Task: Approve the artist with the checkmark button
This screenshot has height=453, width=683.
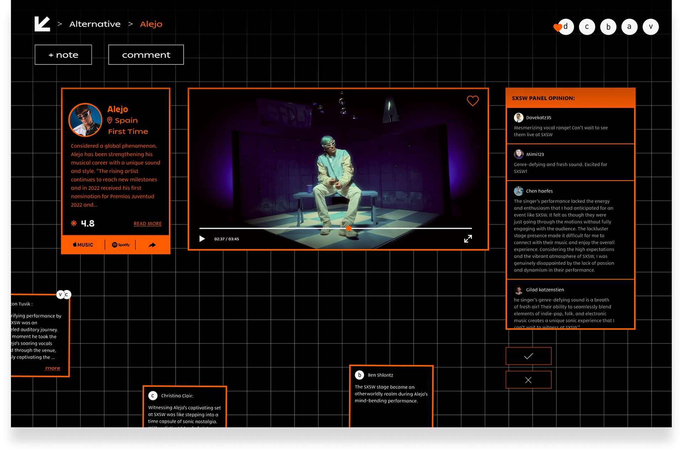Action: 528,356
